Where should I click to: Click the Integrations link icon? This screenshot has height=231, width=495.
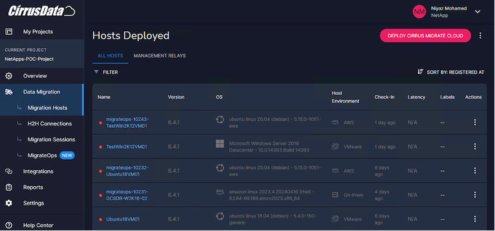pyautogui.click(x=9, y=171)
